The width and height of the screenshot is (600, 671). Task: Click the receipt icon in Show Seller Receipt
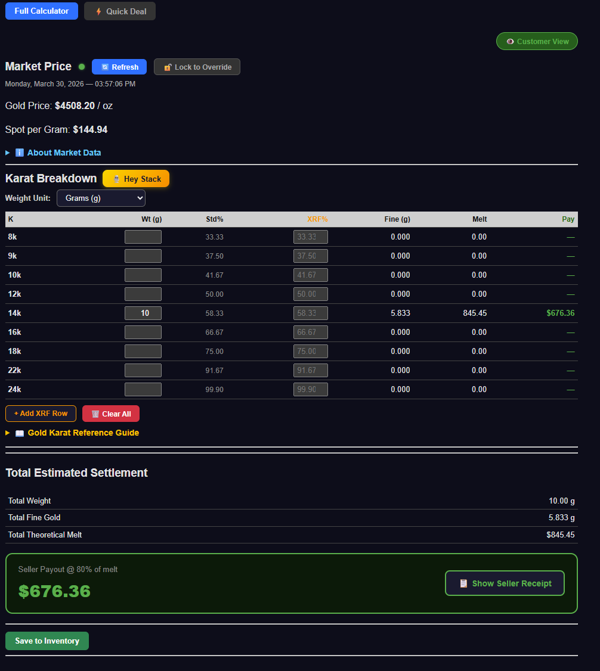tap(463, 583)
